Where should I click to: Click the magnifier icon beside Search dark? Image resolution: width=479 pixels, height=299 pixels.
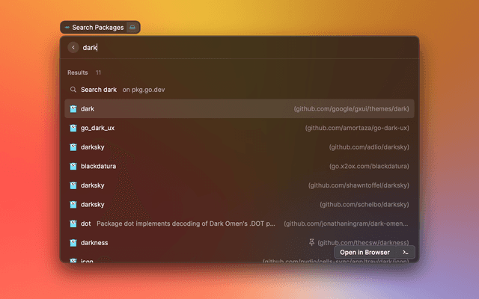click(73, 90)
